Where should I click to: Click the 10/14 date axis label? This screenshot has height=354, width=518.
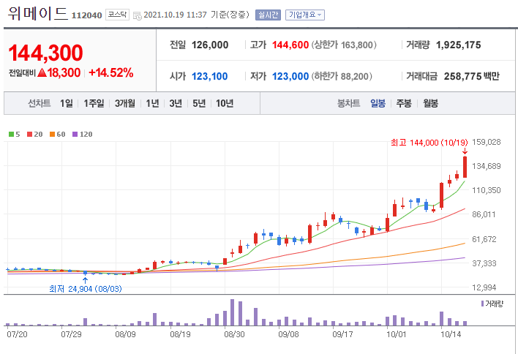[x=451, y=334]
